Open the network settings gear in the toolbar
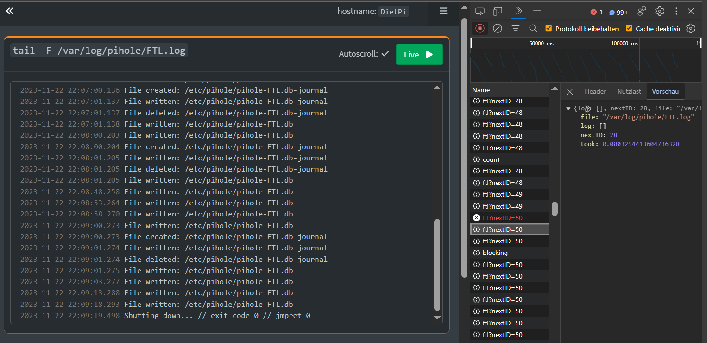The width and height of the screenshot is (707, 343). [x=691, y=28]
